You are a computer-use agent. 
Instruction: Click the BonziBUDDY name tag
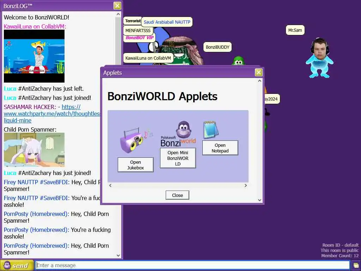coord(217,47)
